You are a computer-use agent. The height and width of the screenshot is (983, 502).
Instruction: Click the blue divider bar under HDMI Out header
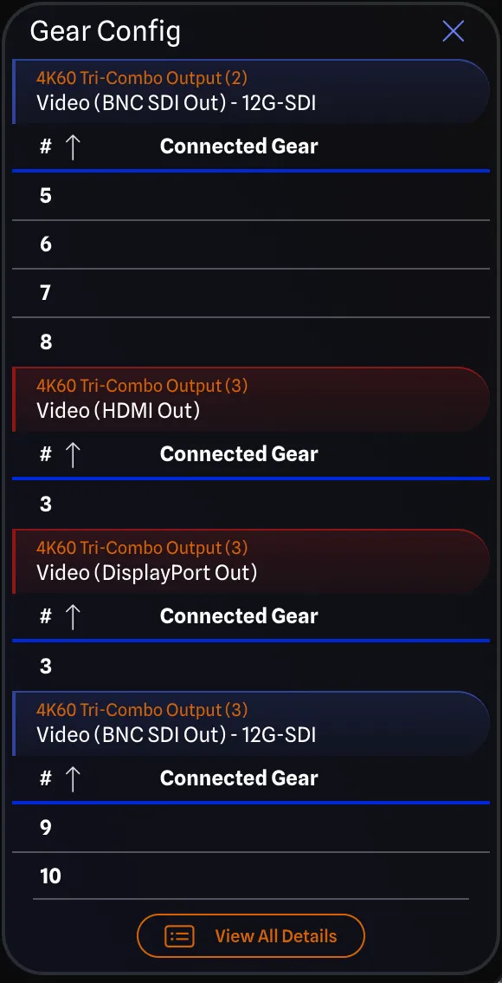click(251, 476)
